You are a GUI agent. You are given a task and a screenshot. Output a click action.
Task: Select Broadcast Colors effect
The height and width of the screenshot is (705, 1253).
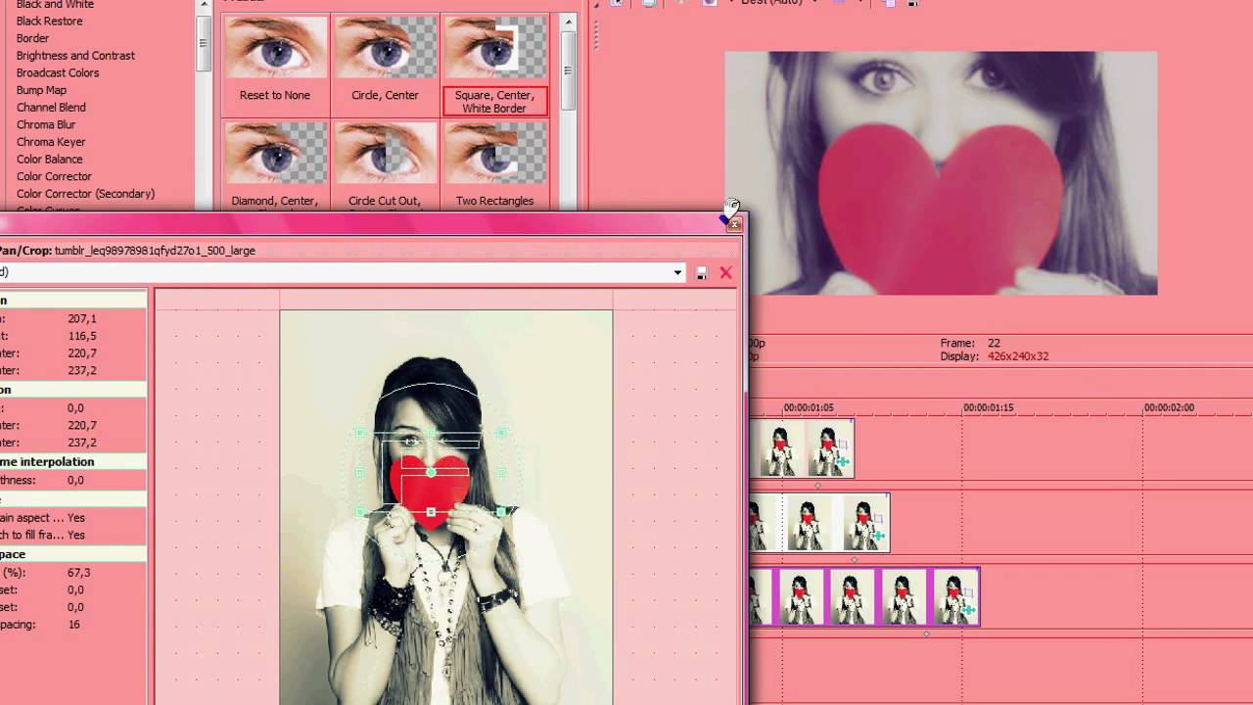pyautogui.click(x=58, y=73)
